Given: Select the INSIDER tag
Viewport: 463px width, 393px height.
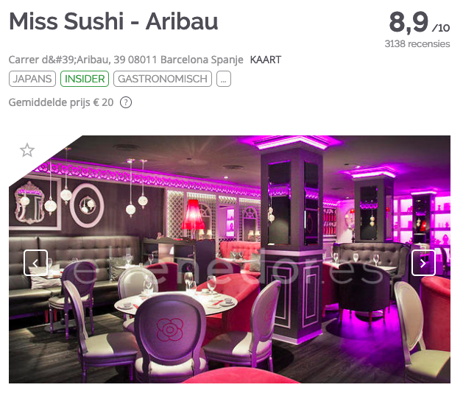Looking at the screenshot, I should [x=85, y=79].
